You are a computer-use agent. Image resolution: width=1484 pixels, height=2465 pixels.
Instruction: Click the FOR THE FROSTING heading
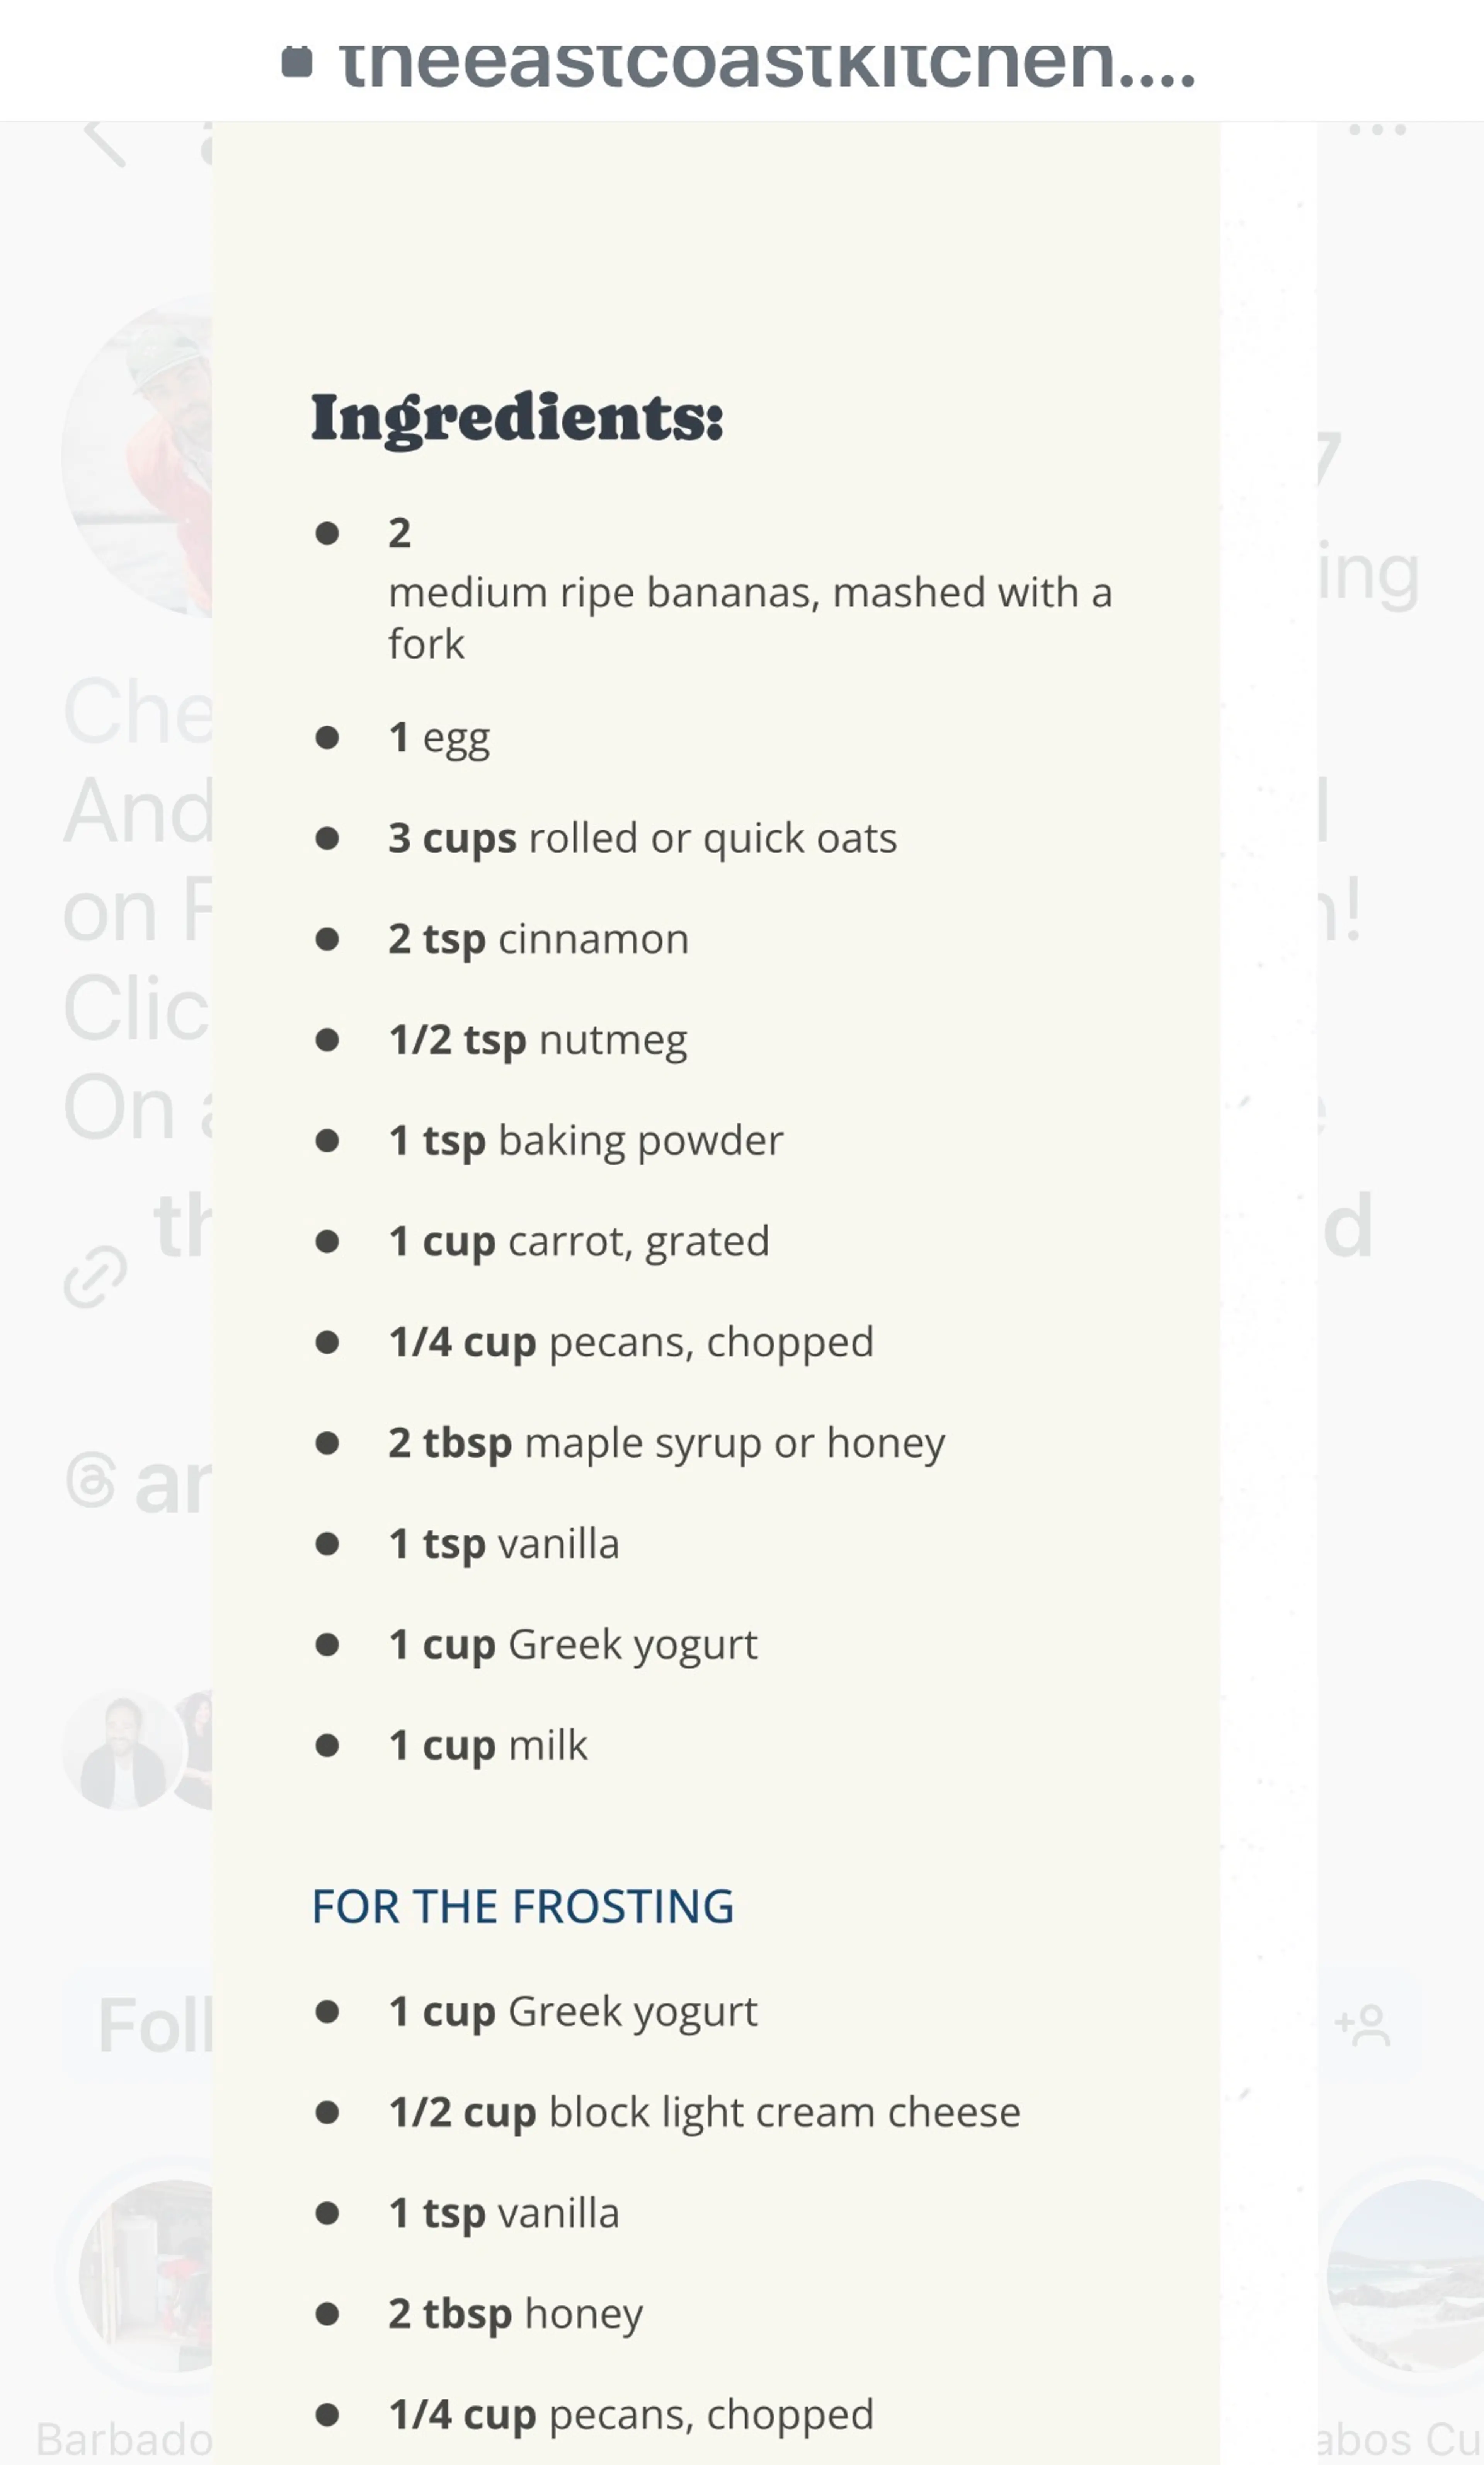(x=522, y=1907)
